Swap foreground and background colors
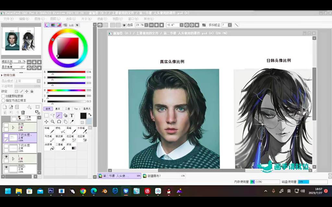Image resolution: width=332 pixels, height=207 pixels. (90, 114)
